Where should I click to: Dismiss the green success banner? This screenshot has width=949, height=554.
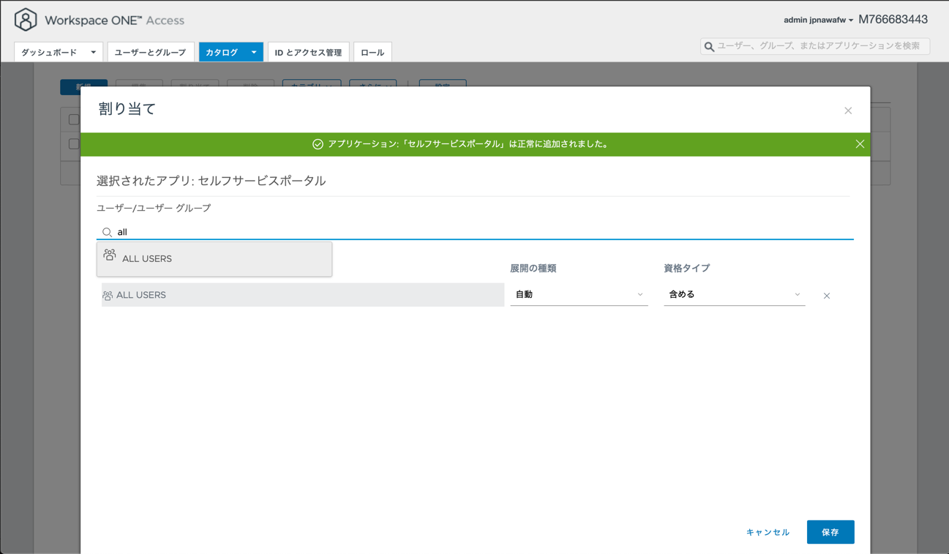[860, 144]
